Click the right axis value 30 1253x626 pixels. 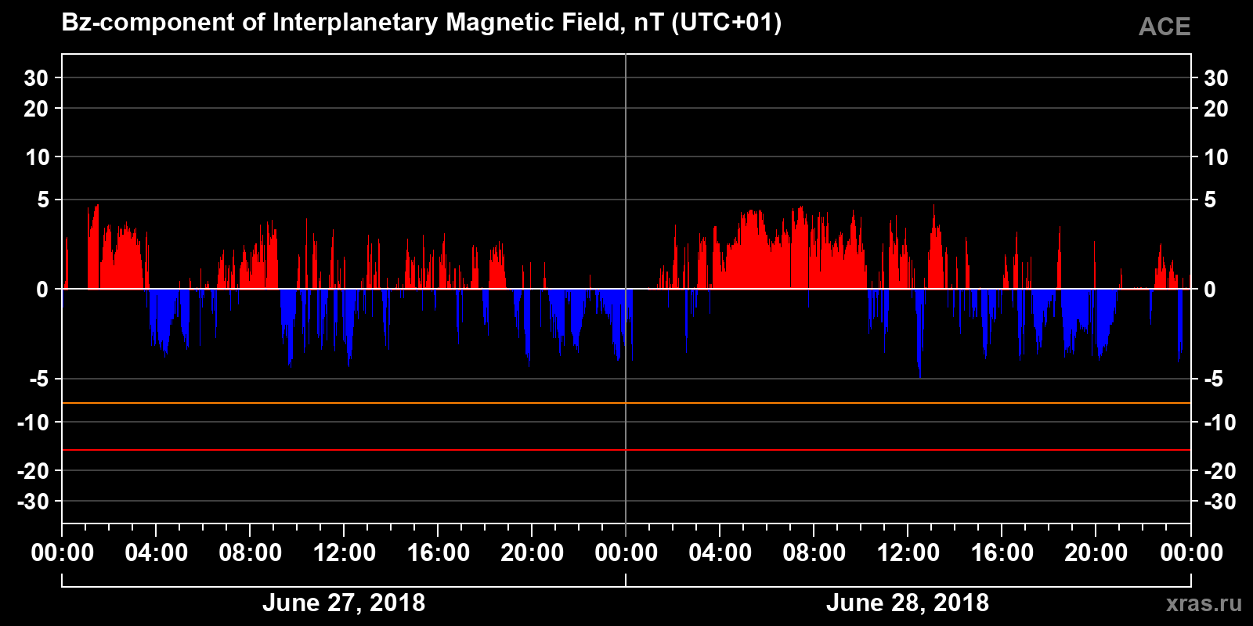[x=1215, y=78]
